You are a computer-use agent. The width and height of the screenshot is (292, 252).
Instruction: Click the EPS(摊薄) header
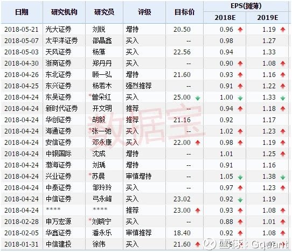(246, 6)
